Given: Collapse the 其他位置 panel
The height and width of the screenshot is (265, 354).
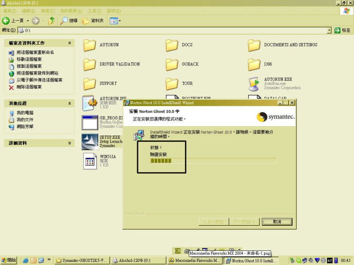Looking at the screenshot, I should pos(69,103).
